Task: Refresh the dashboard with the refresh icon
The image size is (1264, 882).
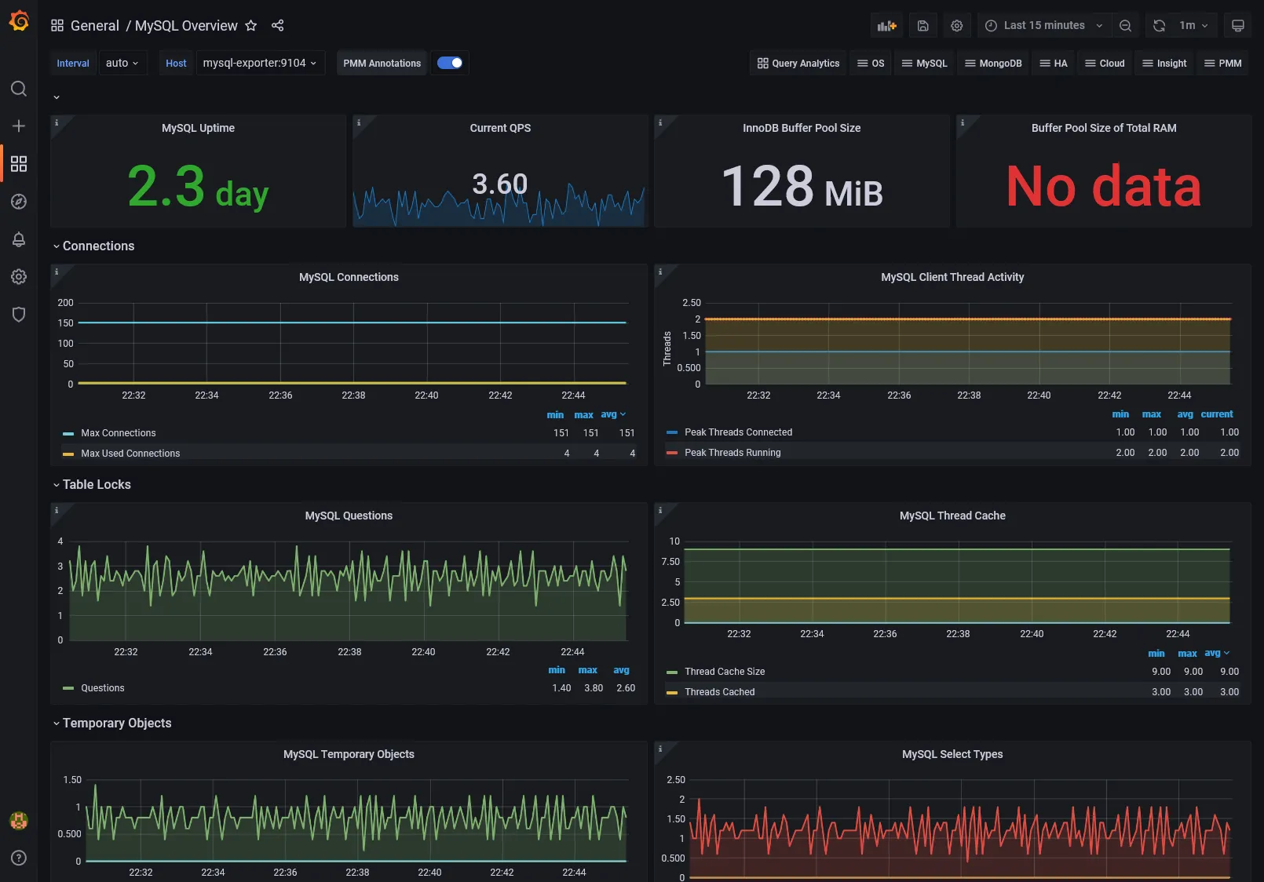Action: [1158, 25]
